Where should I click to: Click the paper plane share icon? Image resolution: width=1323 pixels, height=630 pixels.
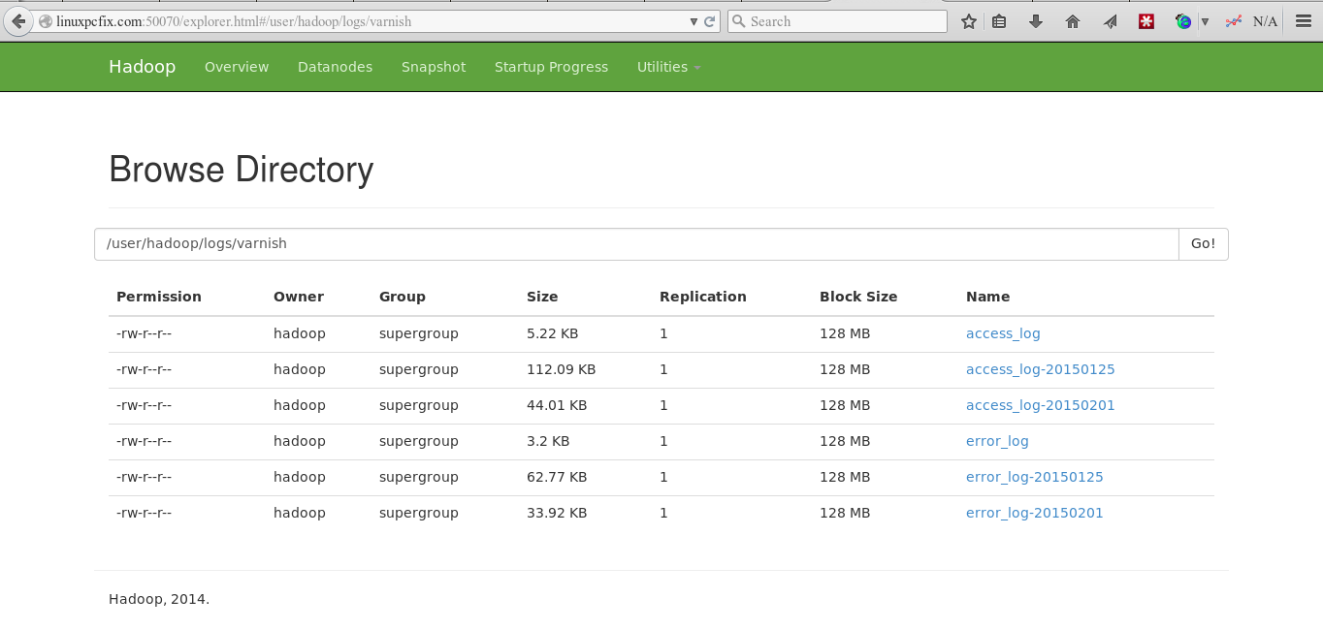[x=1110, y=21]
